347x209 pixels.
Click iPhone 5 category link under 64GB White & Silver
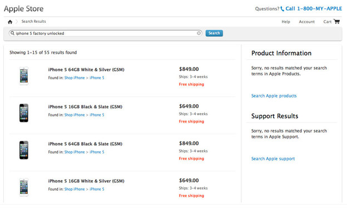point(97,78)
